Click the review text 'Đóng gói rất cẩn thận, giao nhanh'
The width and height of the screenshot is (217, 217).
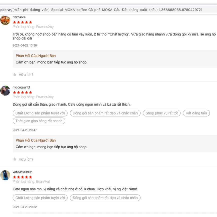coord(71,104)
